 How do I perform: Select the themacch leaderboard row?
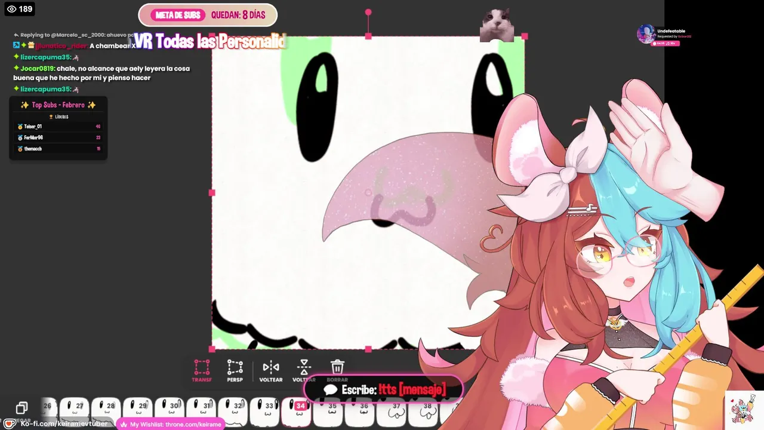58,149
